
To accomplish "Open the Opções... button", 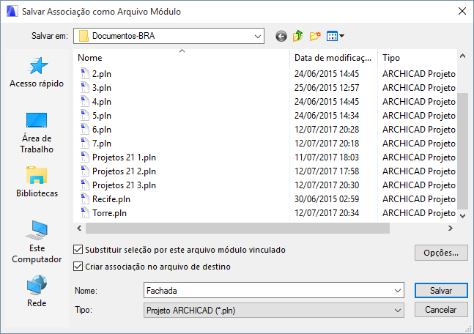I will (x=441, y=253).
